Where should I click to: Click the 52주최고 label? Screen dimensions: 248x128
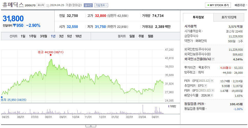pyautogui.click(x=190, y=72)
